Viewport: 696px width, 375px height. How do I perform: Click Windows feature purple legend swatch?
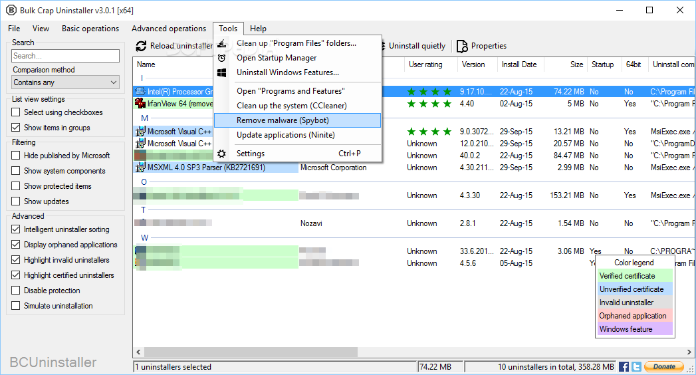coord(636,329)
